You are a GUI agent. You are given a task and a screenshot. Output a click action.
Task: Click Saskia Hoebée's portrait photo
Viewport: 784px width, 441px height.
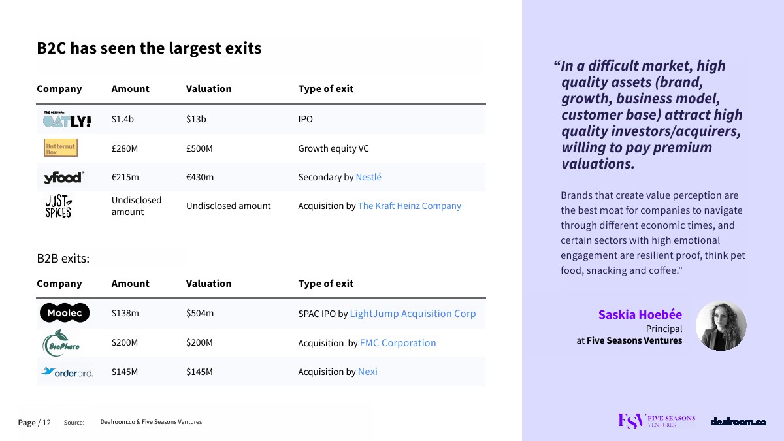pyautogui.click(x=721, y=325)
